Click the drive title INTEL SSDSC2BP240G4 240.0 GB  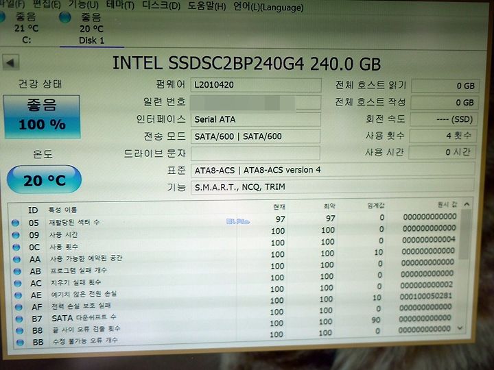click(x=246, y=63)
